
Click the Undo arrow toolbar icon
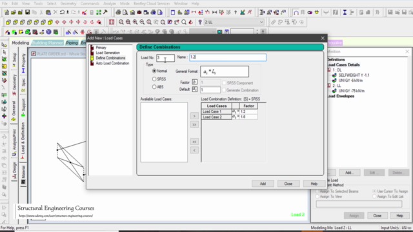[x=62, y=12]
